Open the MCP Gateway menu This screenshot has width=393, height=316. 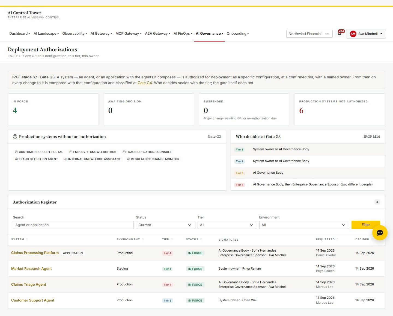click(128, 34)
